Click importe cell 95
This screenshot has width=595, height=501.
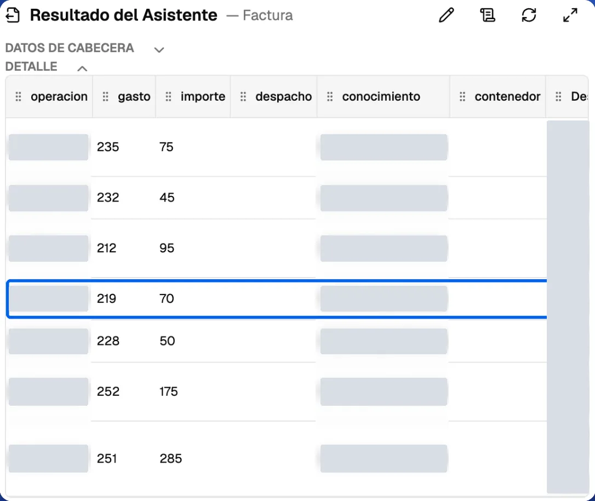(x=167, y=248)
